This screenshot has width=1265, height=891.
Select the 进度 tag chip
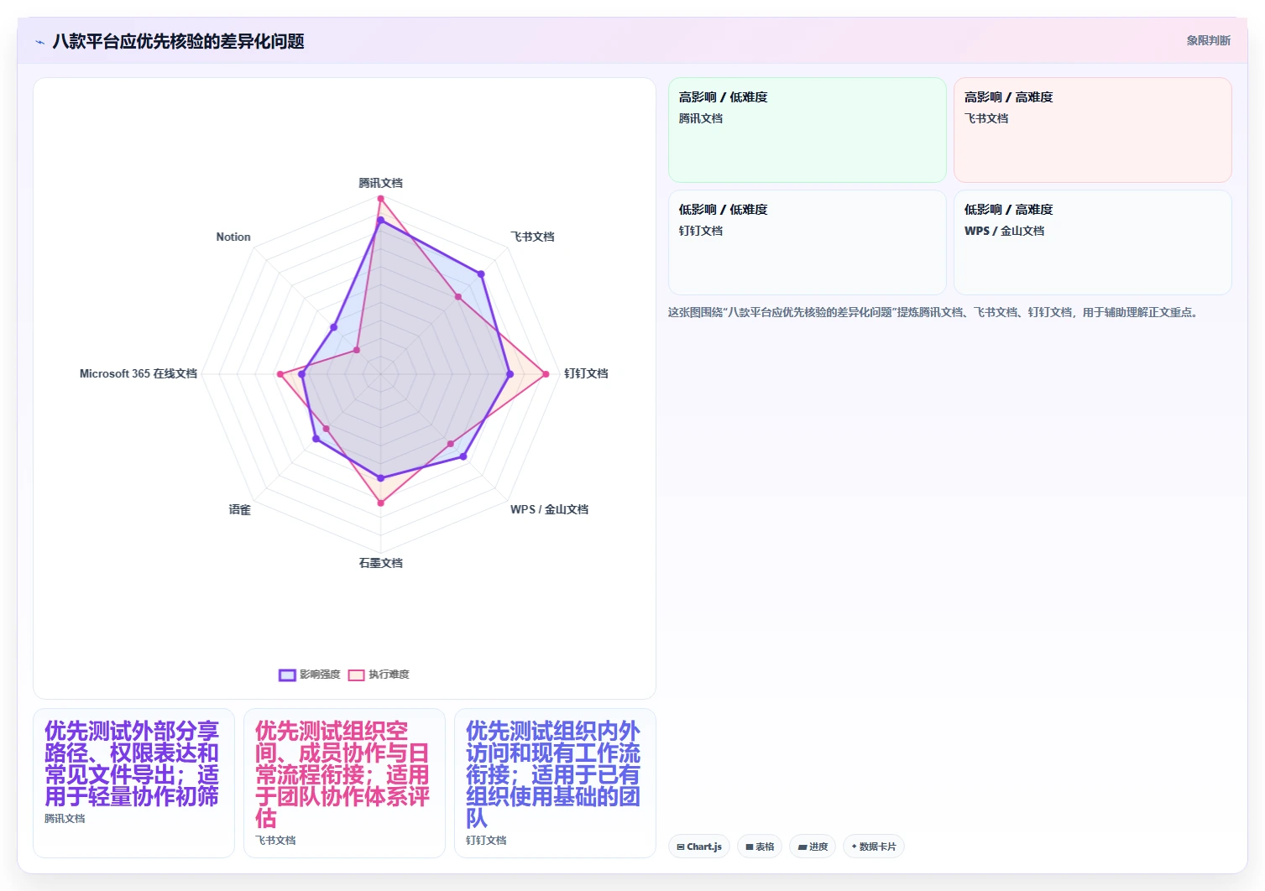coord(813,847)
